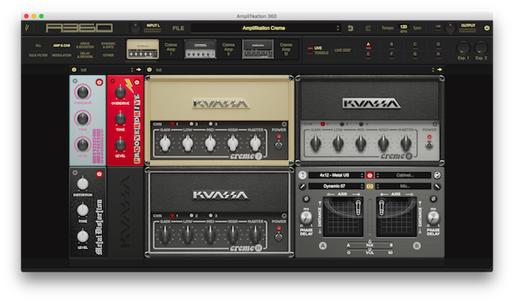The height and width of the screenshot is (302, 514).
Task: Click the LIVE EDIT button
Action: [x=342, y=50]
